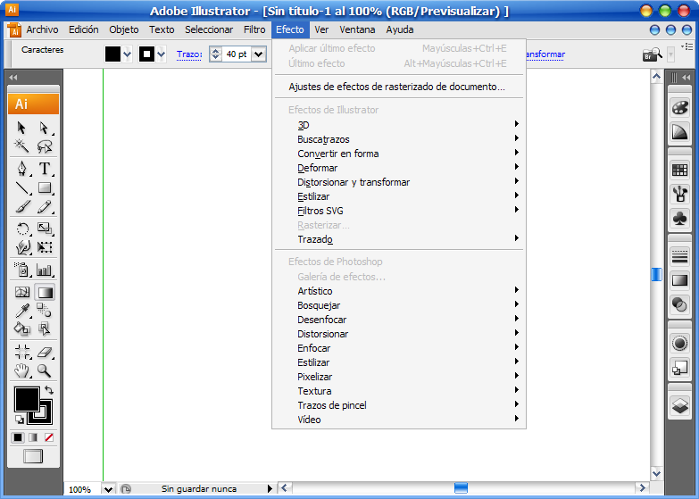This screenshot has width=699, height=499.
Task: Open the fill color dropdown arrow
Action: click(127, 54)
